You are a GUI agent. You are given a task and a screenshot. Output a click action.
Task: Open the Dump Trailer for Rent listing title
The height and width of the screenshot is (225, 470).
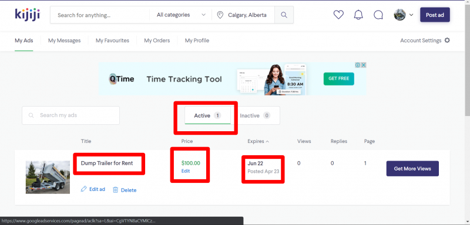click(107, 163)
